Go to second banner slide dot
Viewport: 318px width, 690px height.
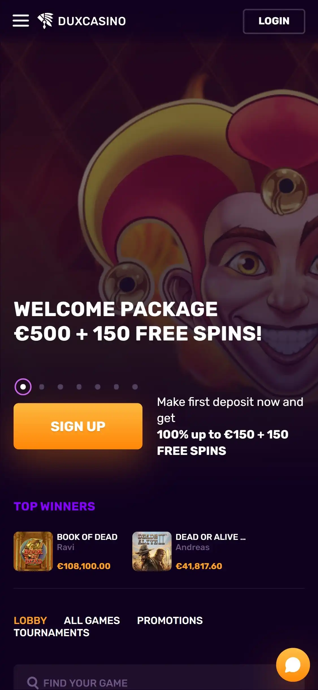pyautogui.click(x=42, y=387)
